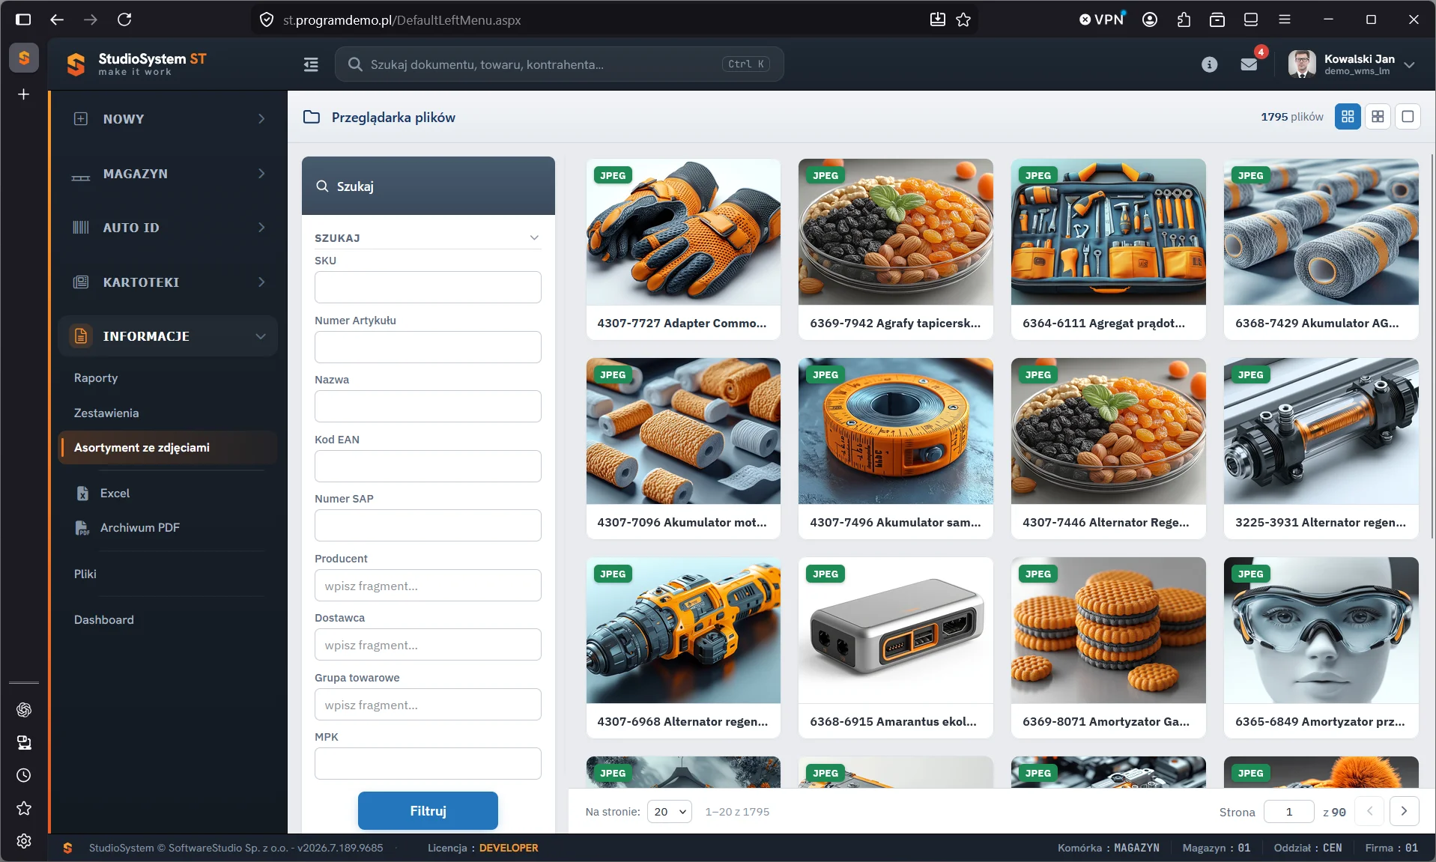Open settings gear icon in left strip
The height and width of the screenshot is (862, 1436).
click(24, 841)
